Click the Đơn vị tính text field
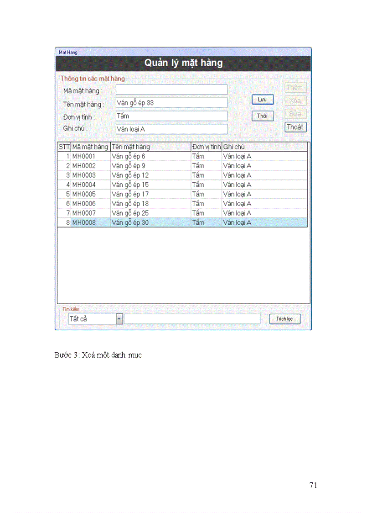372x513 pixels. (171, 116)
